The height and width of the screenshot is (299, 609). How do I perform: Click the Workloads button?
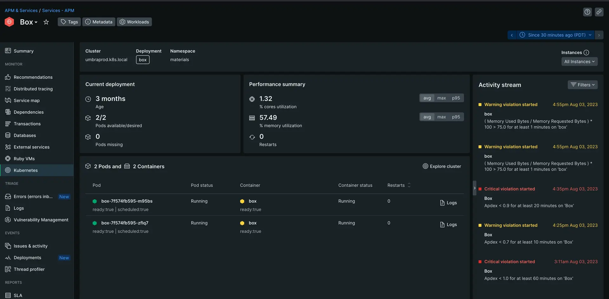point(134,22)
